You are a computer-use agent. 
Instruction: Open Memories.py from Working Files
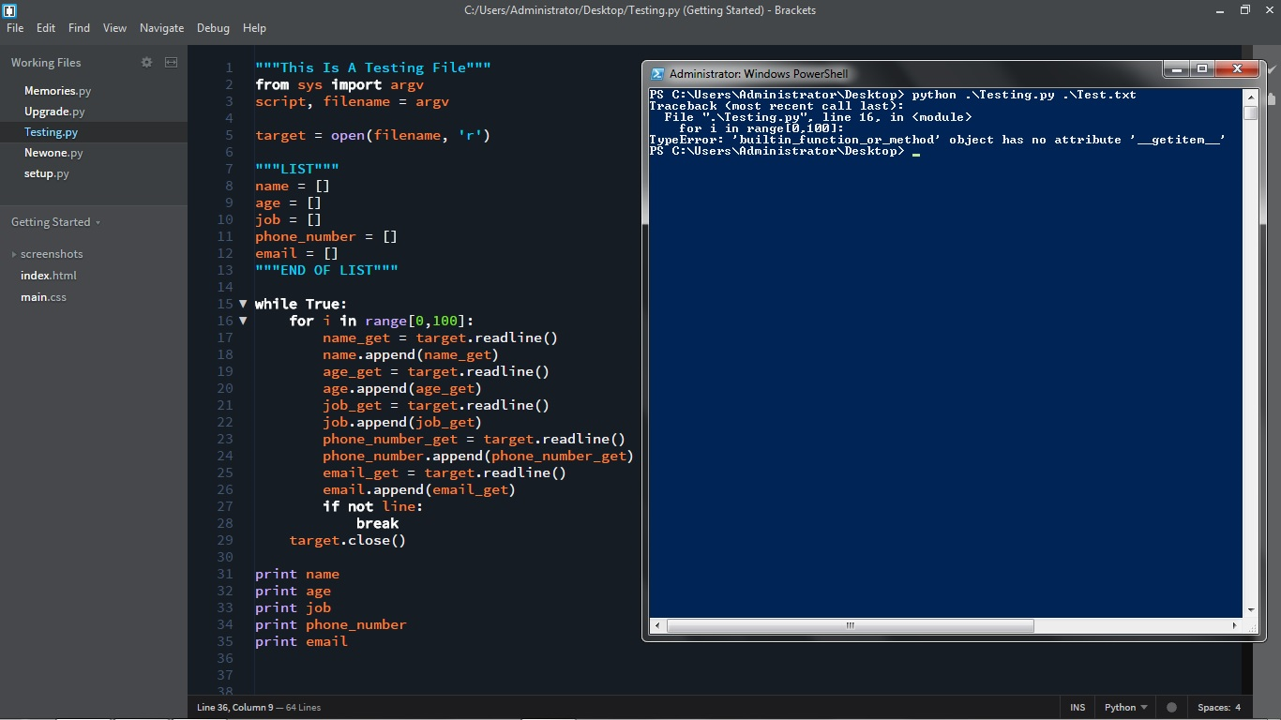[x=57, y=91]
